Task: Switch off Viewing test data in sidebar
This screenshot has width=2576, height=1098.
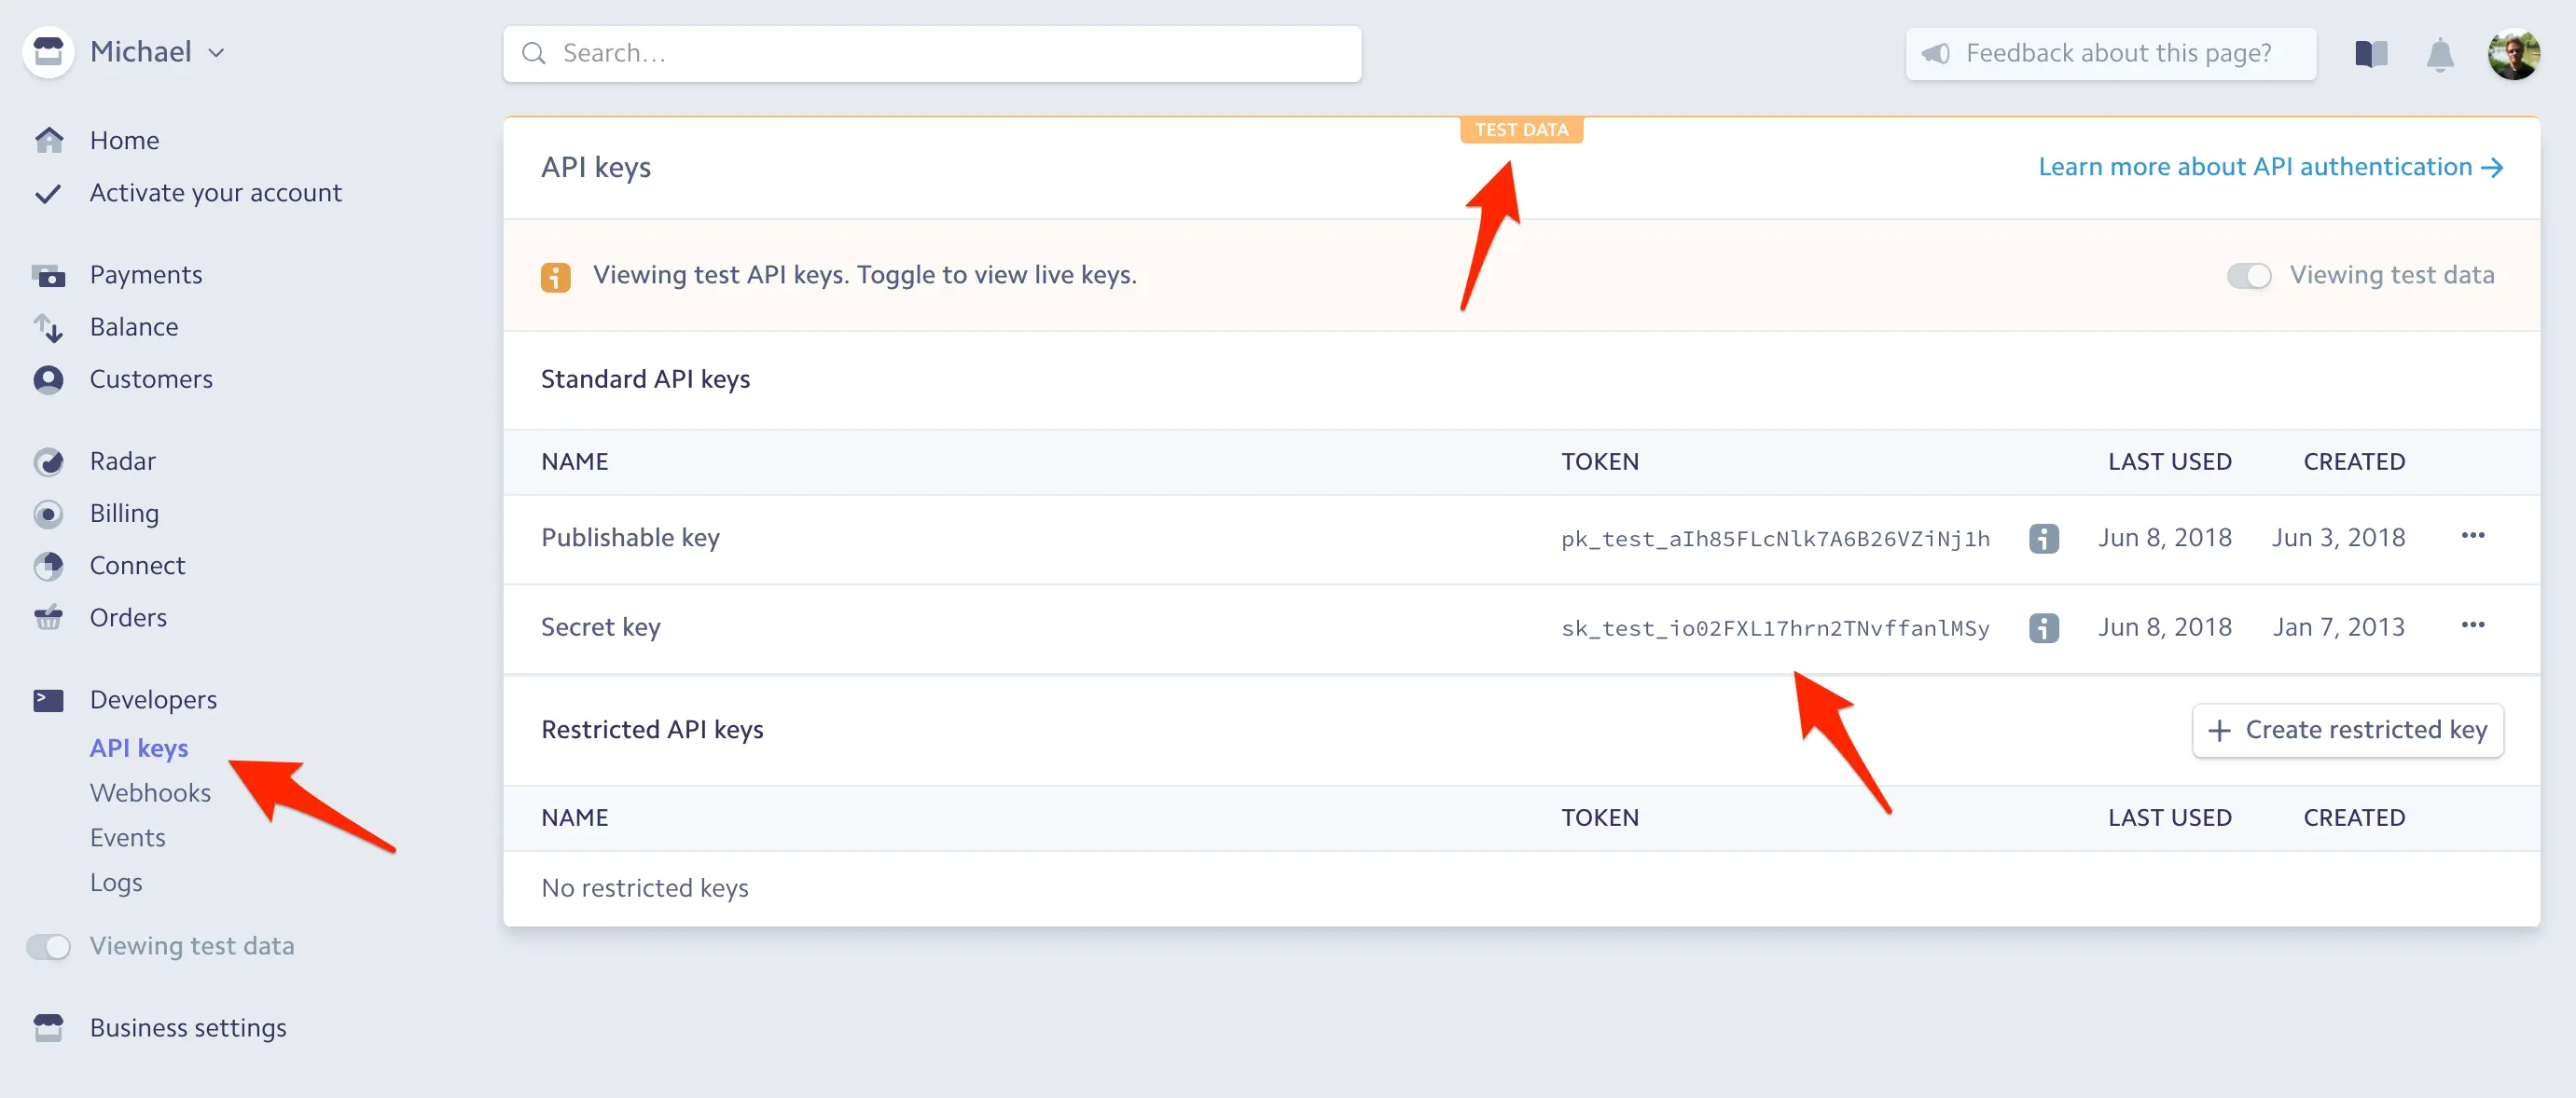Action: 48,946
